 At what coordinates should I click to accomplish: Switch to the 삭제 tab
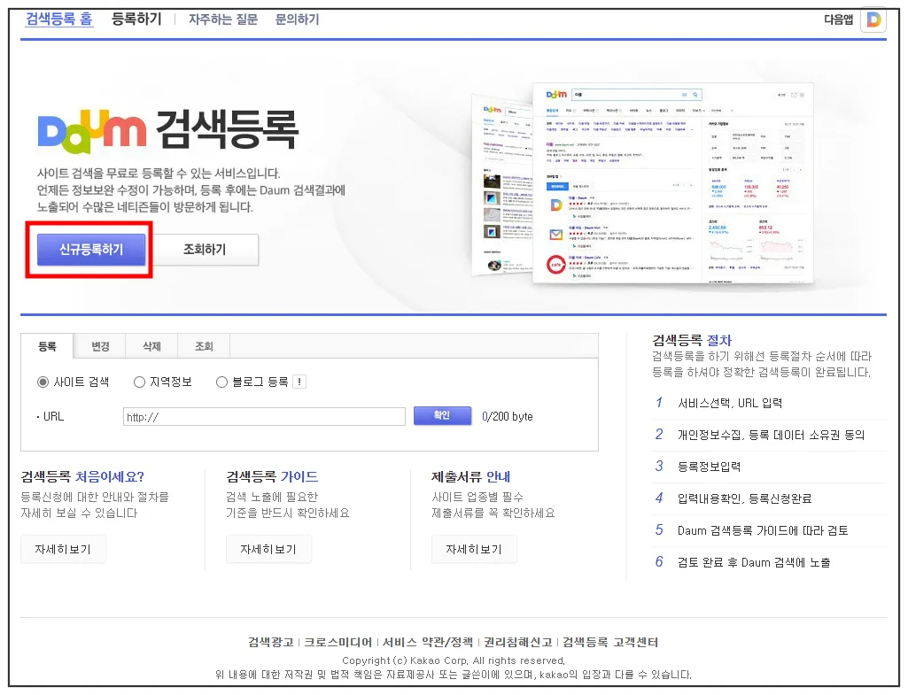[x=151, y=346]
